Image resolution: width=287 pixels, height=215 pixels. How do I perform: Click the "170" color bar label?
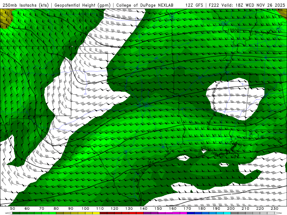187,209
